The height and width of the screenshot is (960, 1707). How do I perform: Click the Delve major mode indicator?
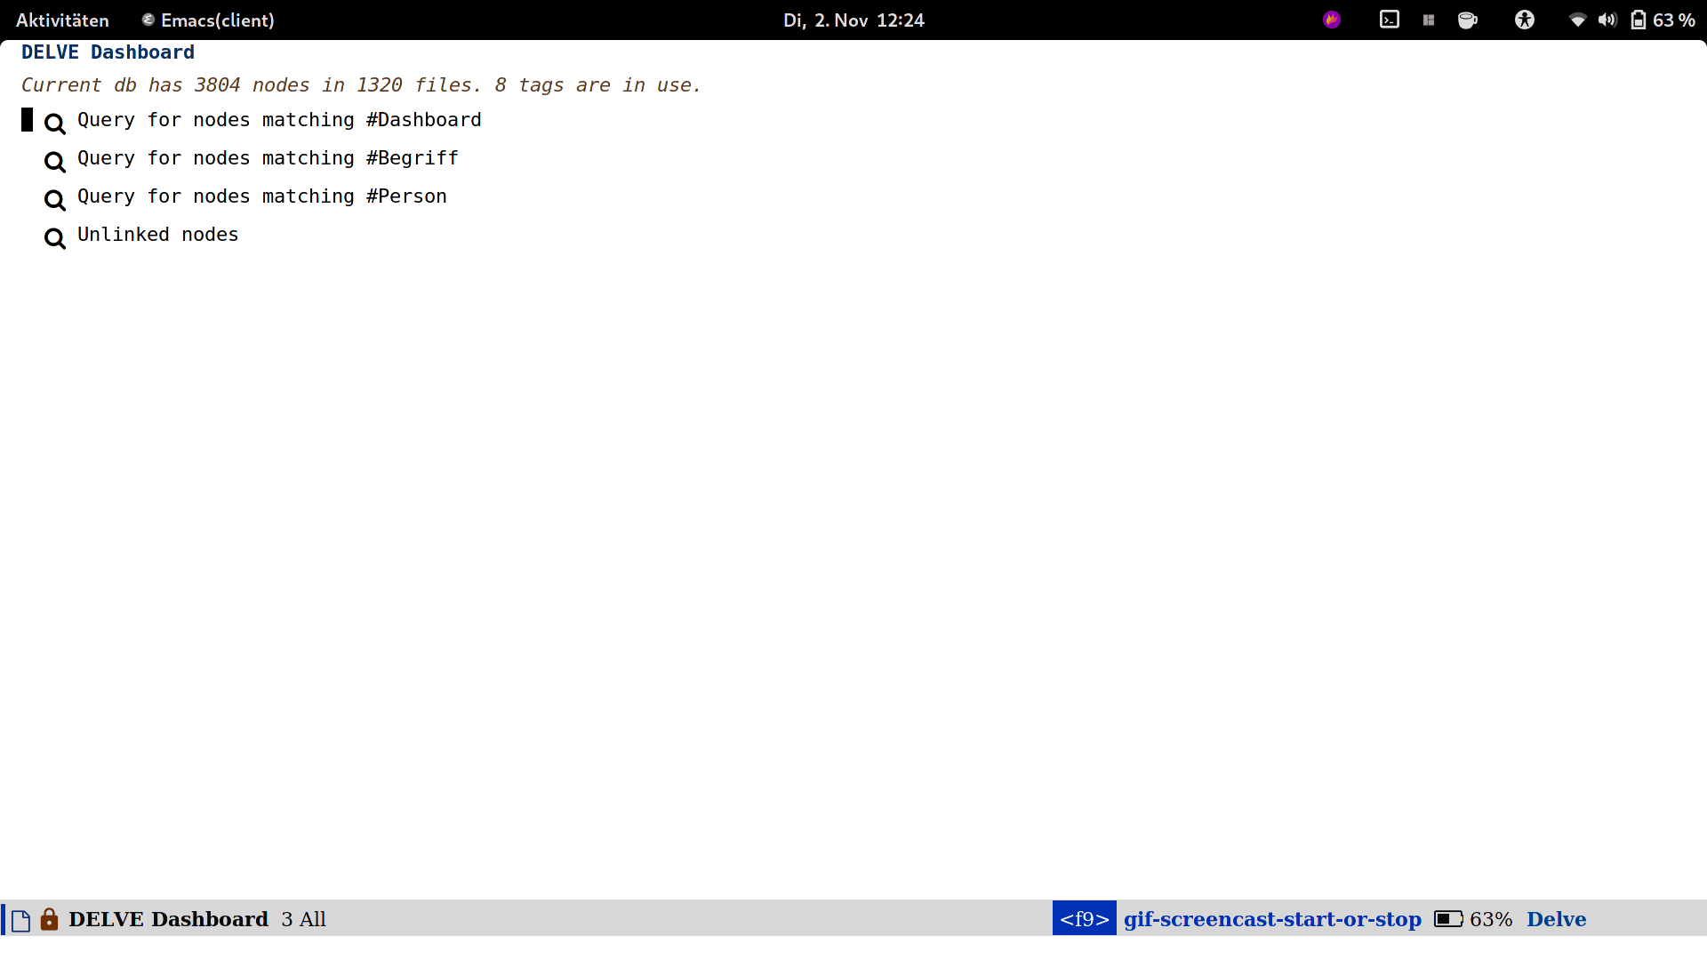point(1556,919)
